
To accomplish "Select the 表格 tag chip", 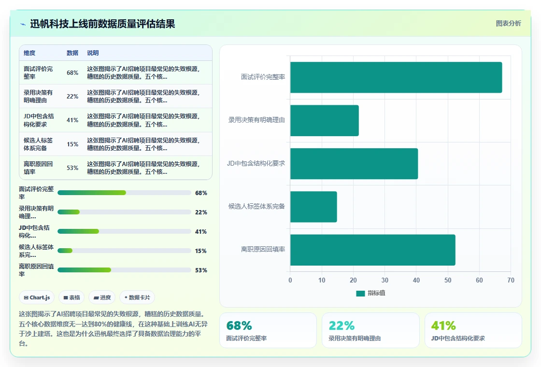I will pos(72,297).
